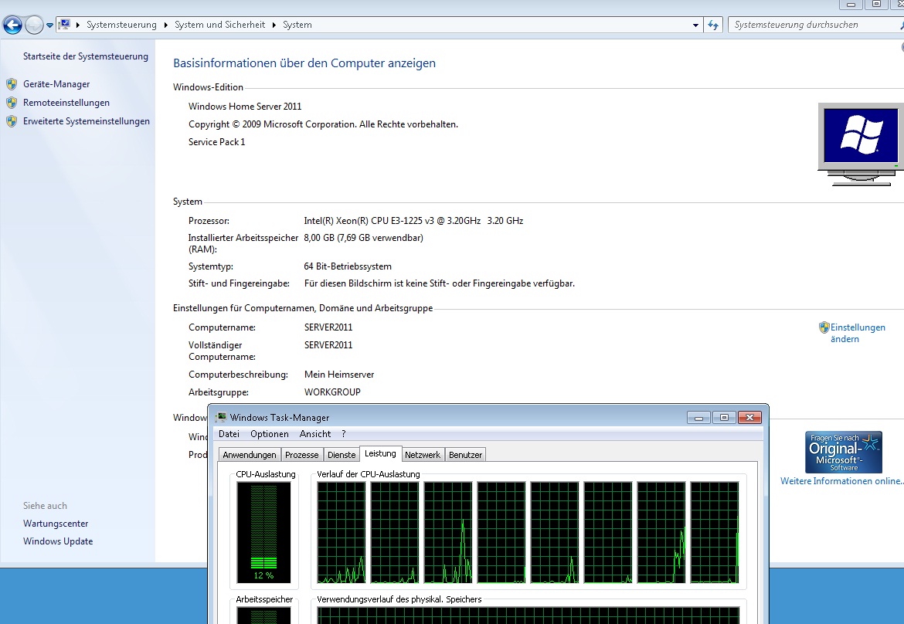Open the Optionen menu in Task-Manager

pyautogui.click(x=269, y=434)
